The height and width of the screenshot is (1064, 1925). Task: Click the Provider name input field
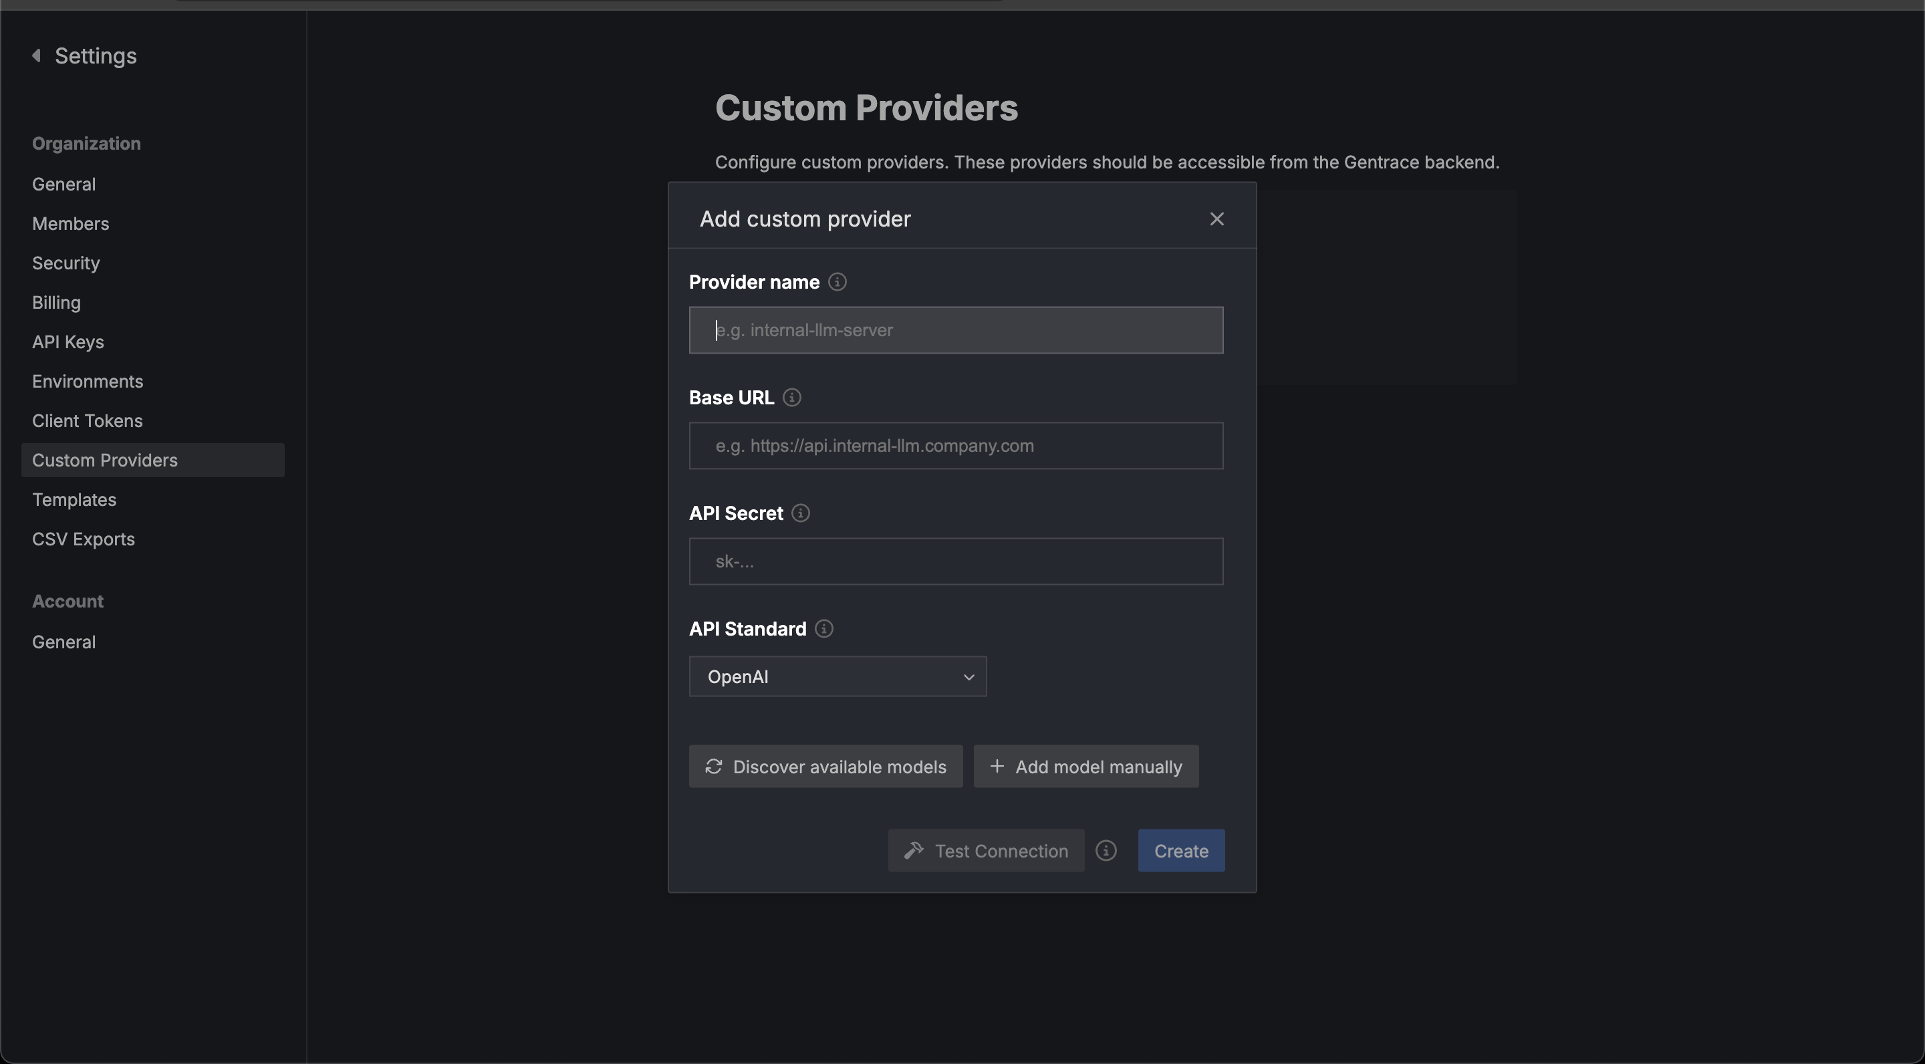(x=955, y=329)
